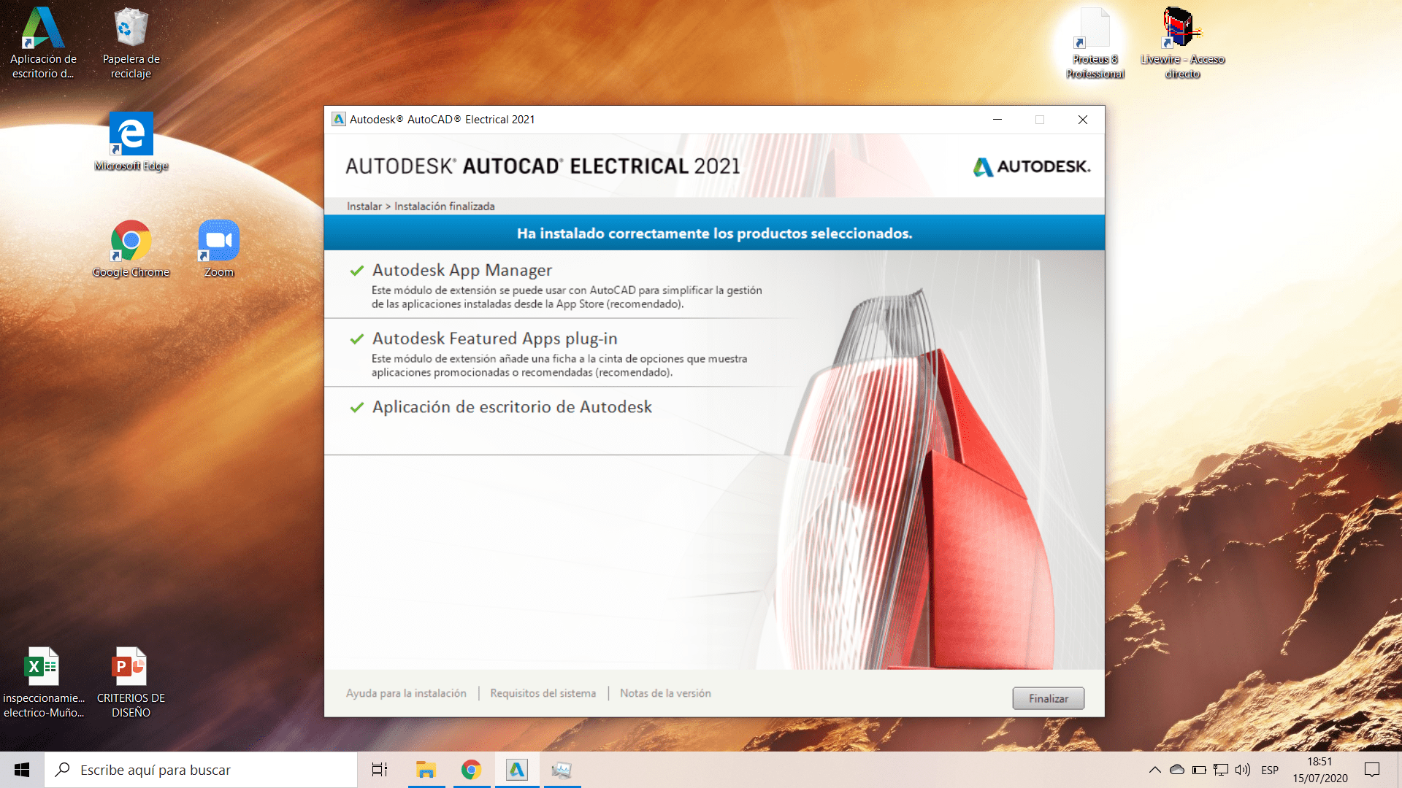Click Windows Start button
This screenshot has width=1402, height=788.
(x=22, y=770)
